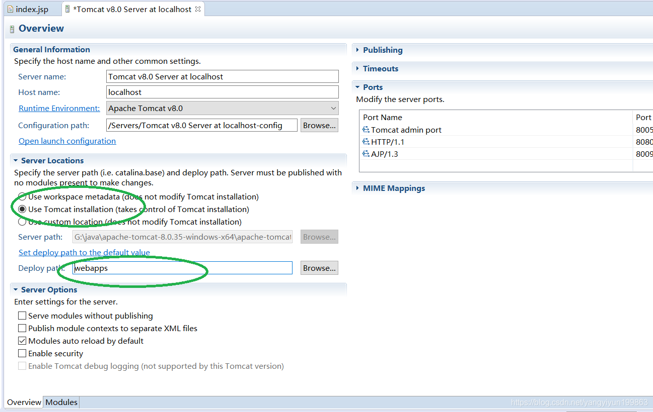
Task: Click Browse next to Deploy path
Action: 319,268
